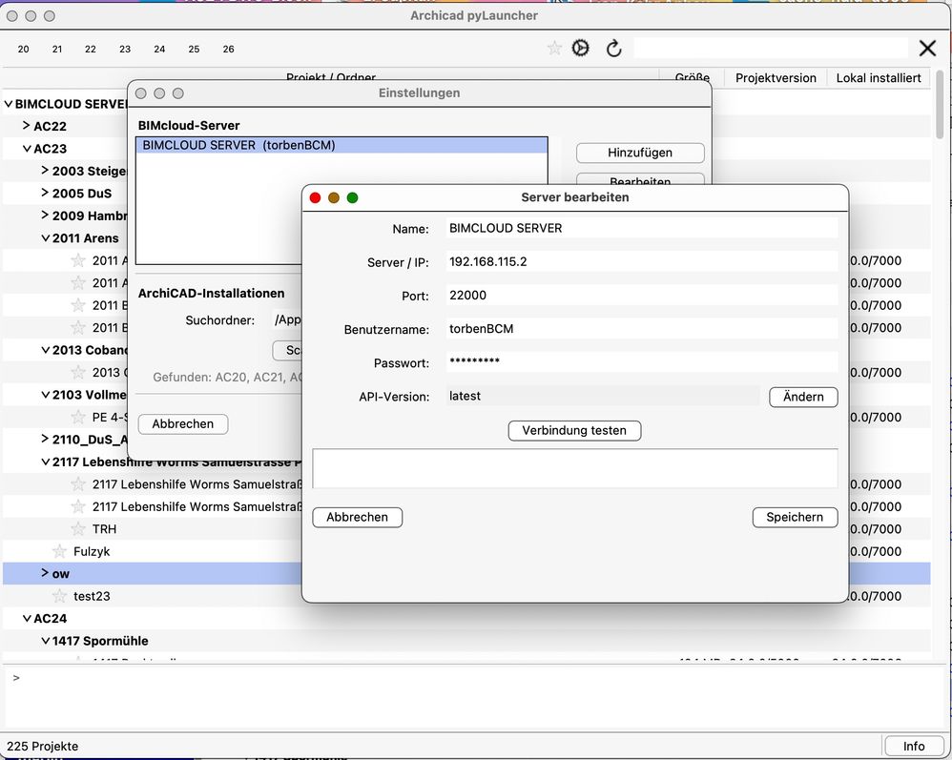Expand the 2009 Hambr folder

(x=45, y=216)
